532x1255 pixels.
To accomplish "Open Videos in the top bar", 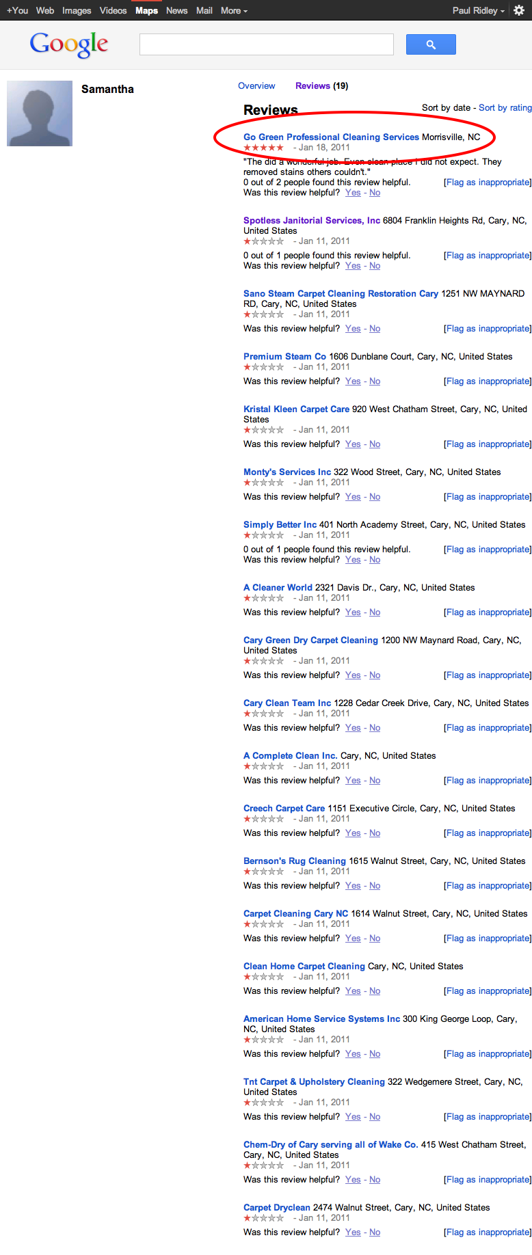I will click(113, 10).
